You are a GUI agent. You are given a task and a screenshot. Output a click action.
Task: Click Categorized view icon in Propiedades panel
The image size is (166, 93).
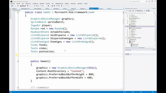pos(126,54)
